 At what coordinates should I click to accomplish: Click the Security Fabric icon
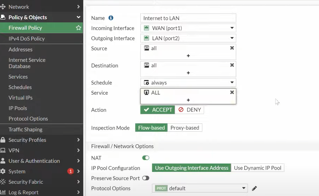(3, 182)
